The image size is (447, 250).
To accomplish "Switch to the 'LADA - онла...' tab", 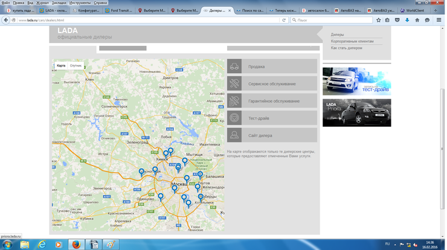I will click(53, 10).
